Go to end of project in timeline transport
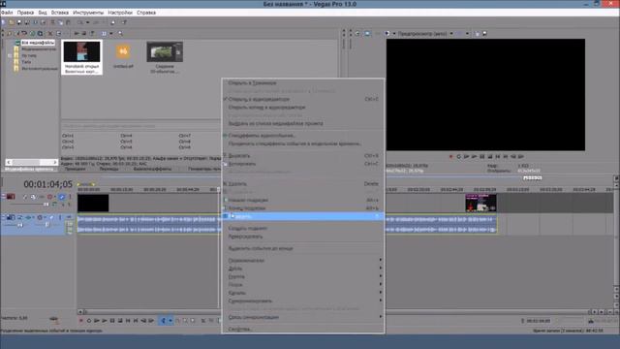The image size is (620, 349). (x=136, y=321)
